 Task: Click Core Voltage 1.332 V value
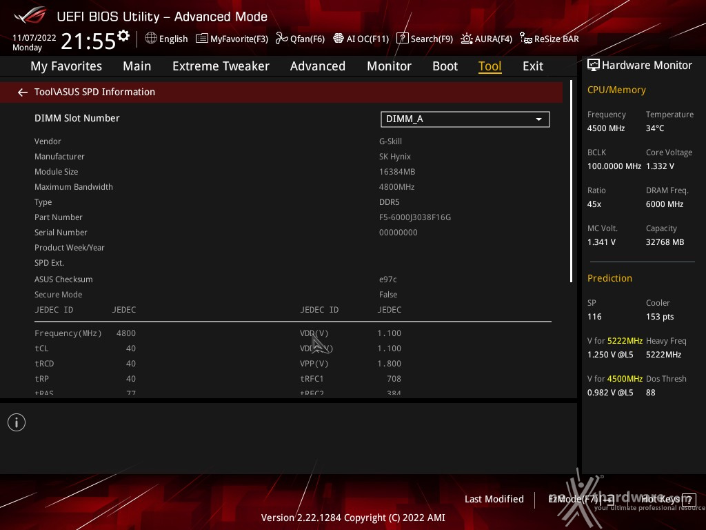point(660,166)
